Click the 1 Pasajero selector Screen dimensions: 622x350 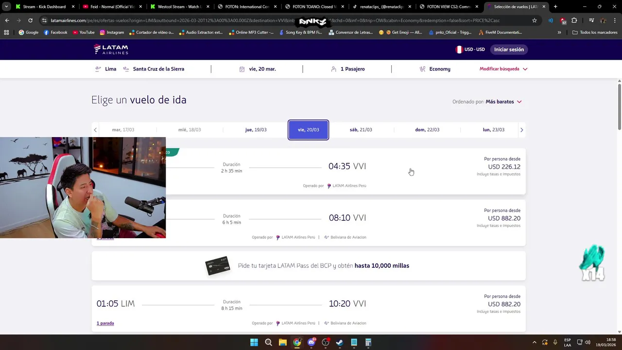[x=347, y=69]
